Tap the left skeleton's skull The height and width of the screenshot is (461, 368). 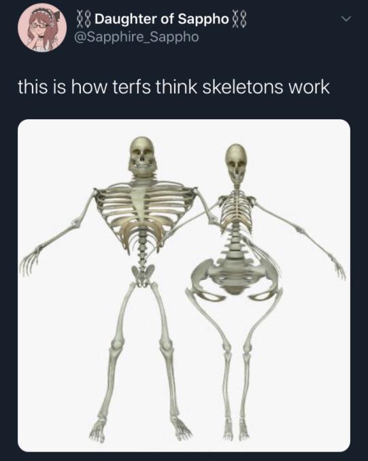click(x=142, y=157)
